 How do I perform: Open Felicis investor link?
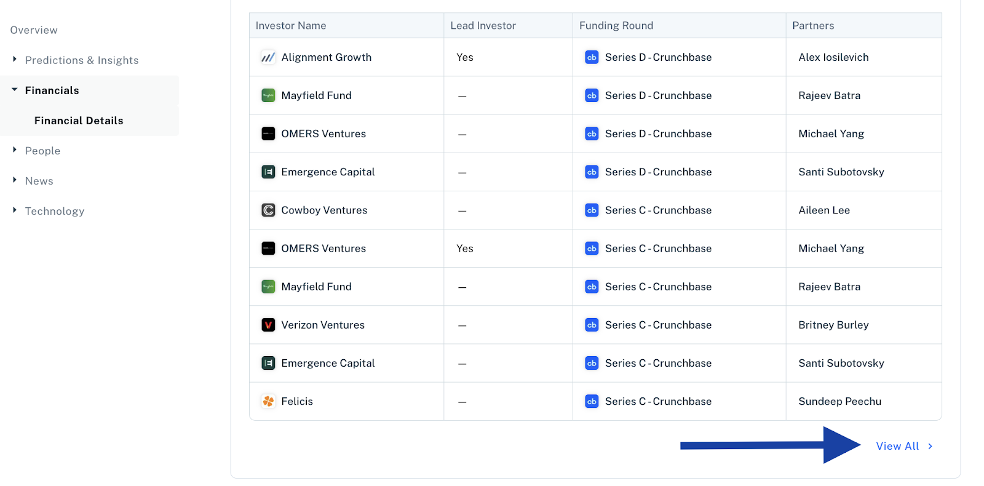(297, 401)
